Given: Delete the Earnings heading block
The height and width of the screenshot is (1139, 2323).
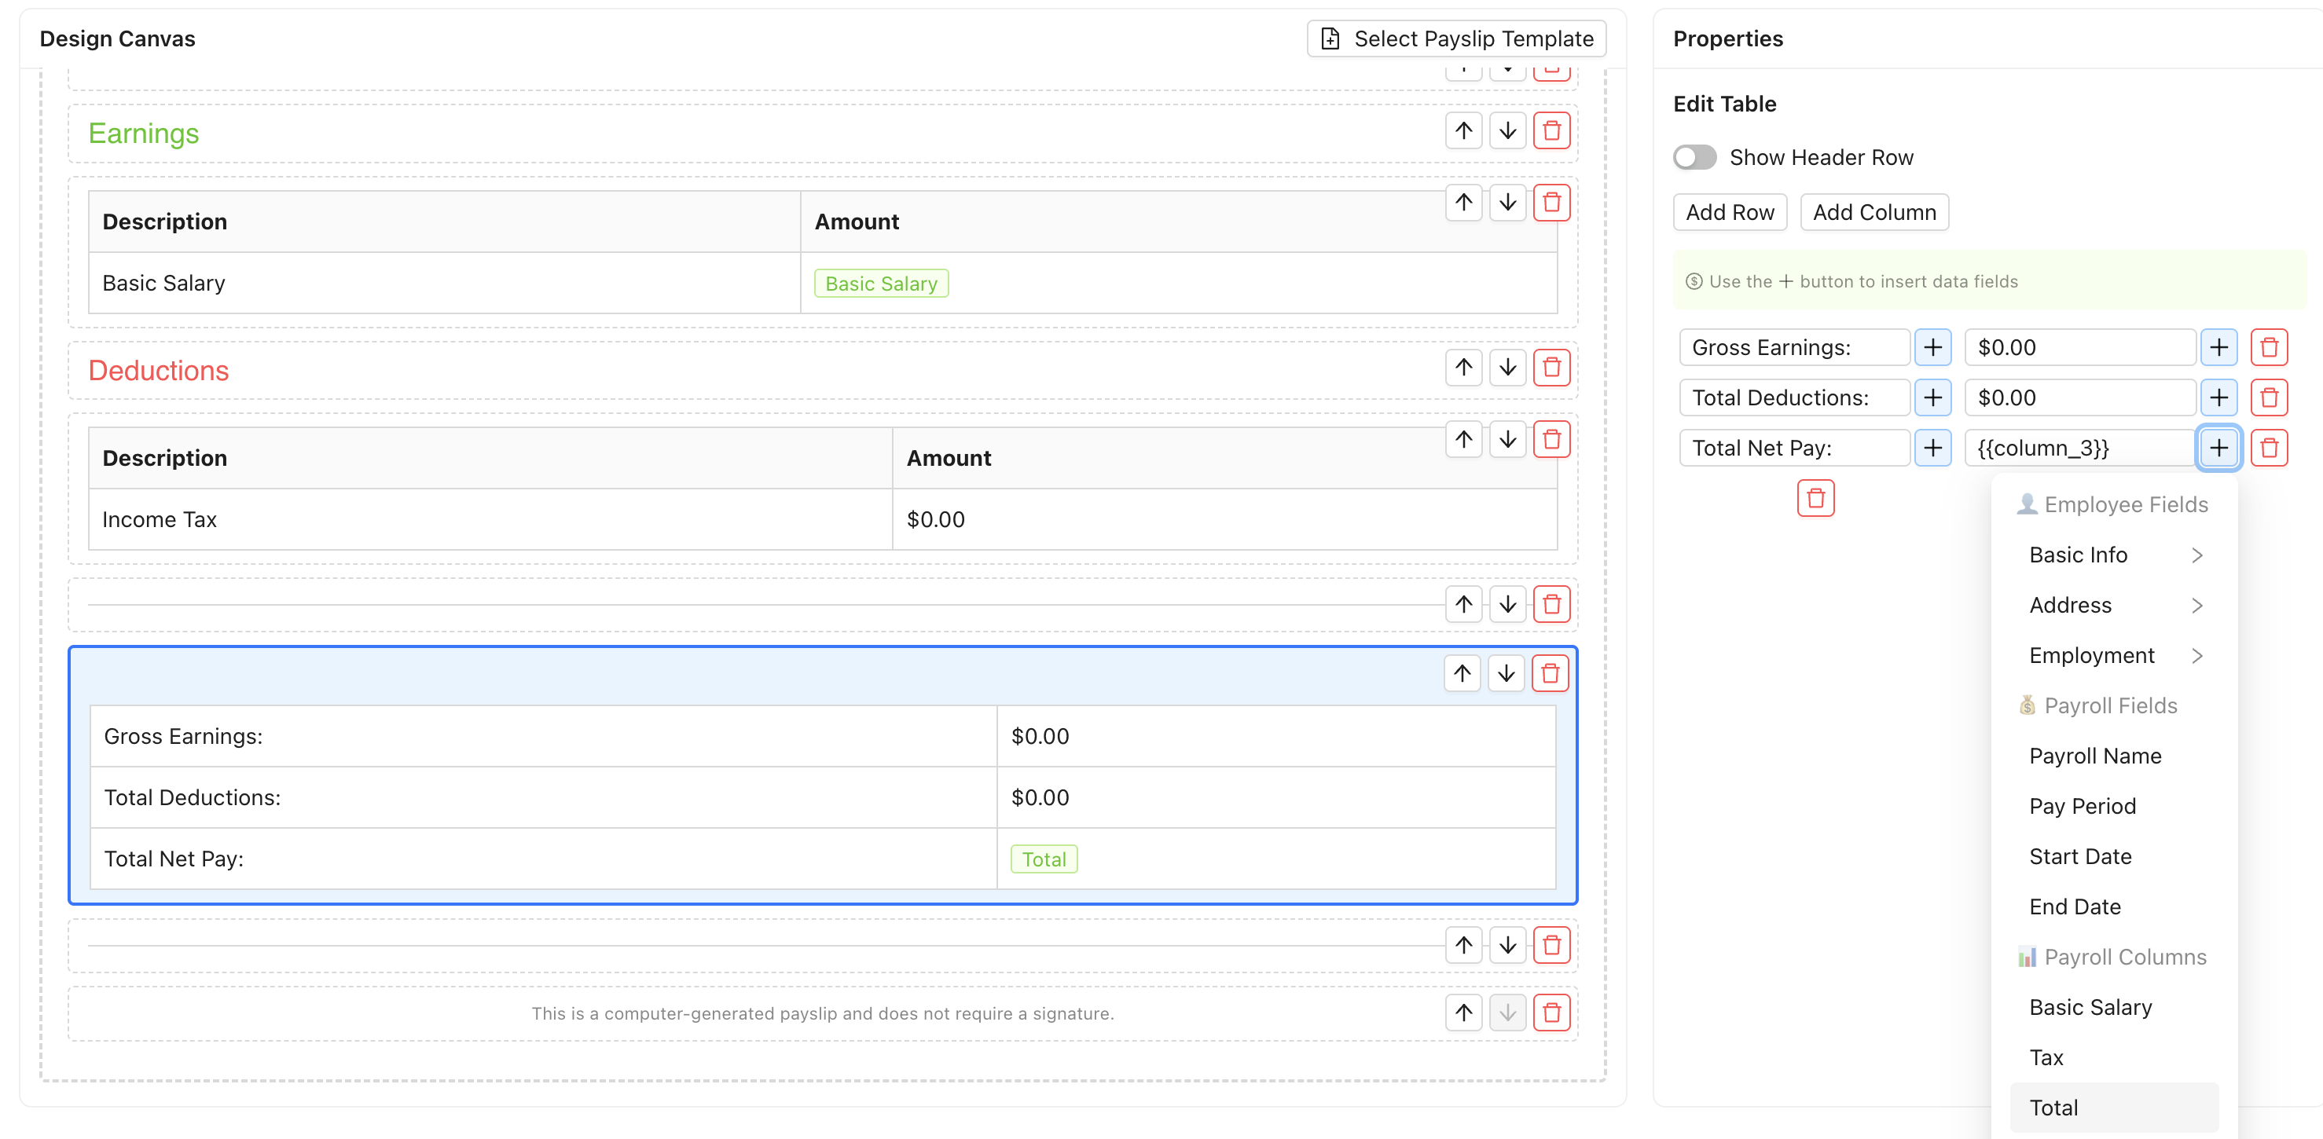Looking at the screenshot, I should coord(1551,131).
